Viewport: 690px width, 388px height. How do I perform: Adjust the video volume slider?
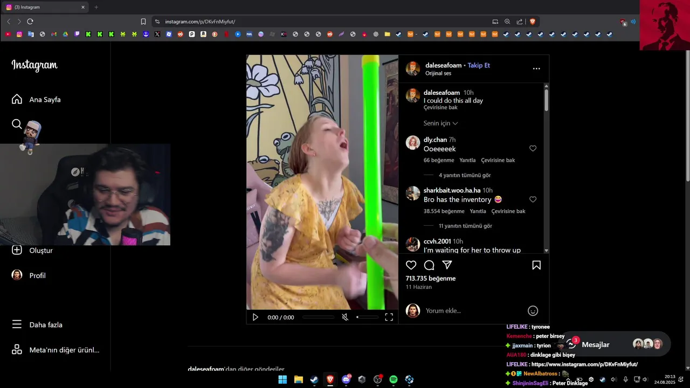coord(368,317)
